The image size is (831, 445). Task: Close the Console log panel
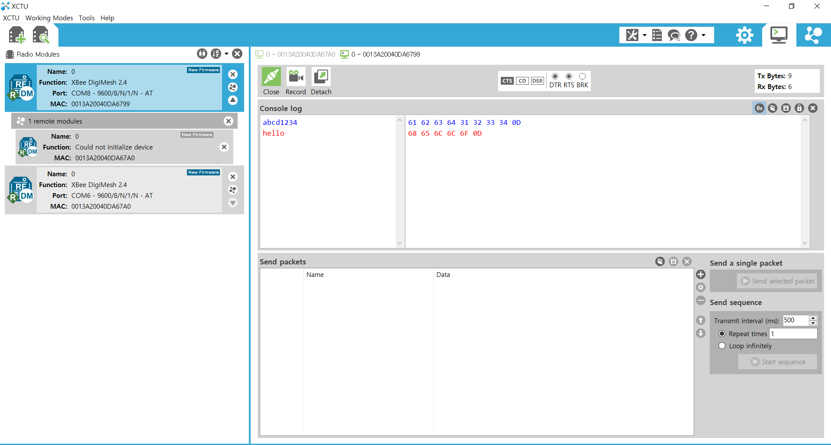pyautogui.click(x=813, y=108)
